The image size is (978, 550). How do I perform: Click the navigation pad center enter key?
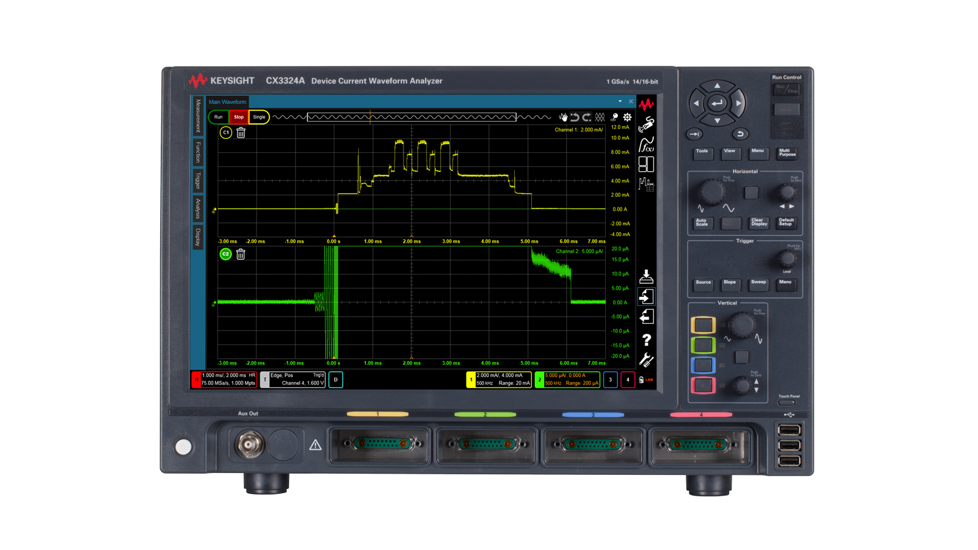(717, 103)
